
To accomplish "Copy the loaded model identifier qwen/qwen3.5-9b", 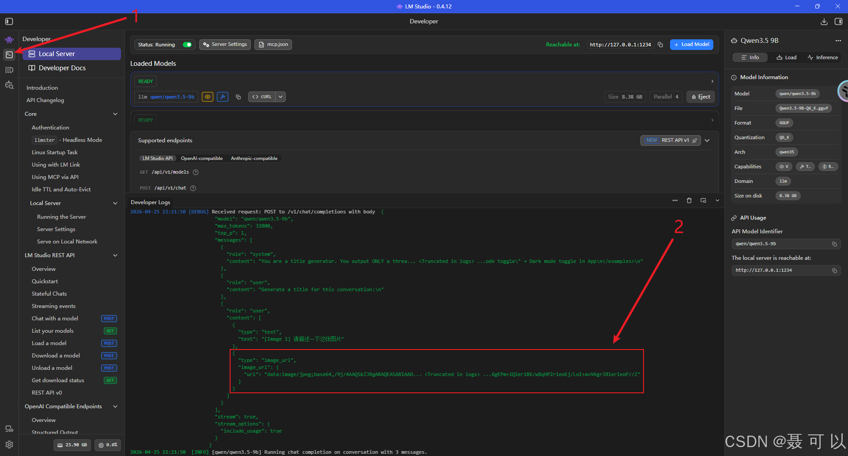I will tap(238, 97).
